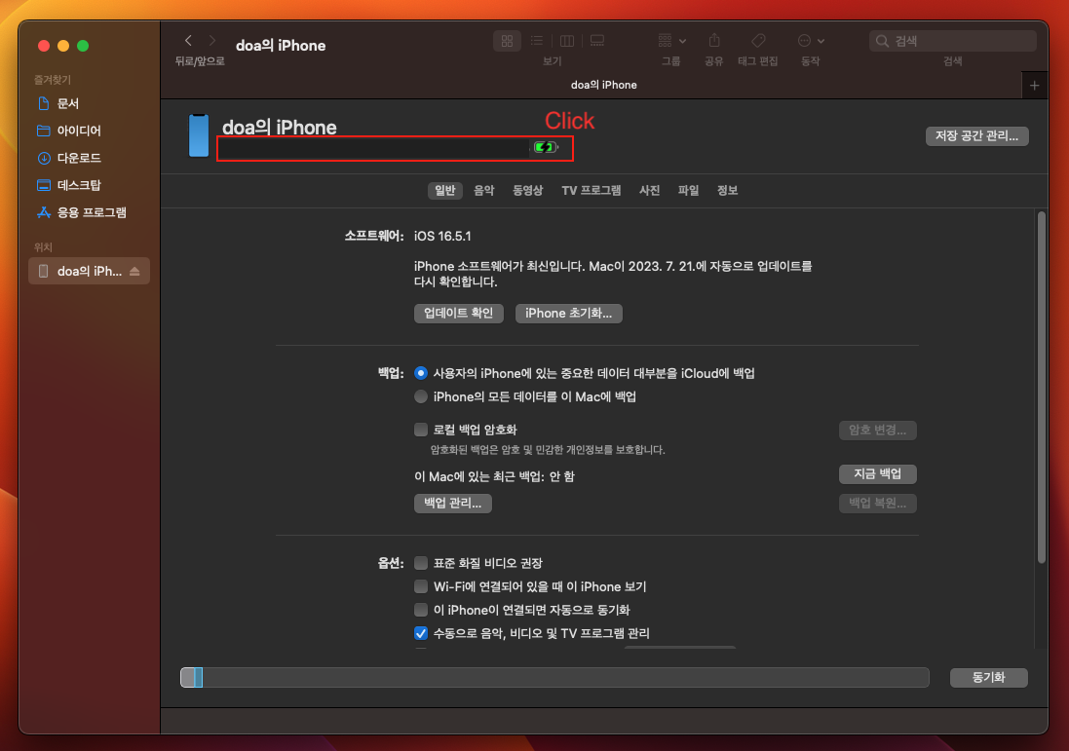
Task: Switch to the 사진 tab
Action: 649,191
